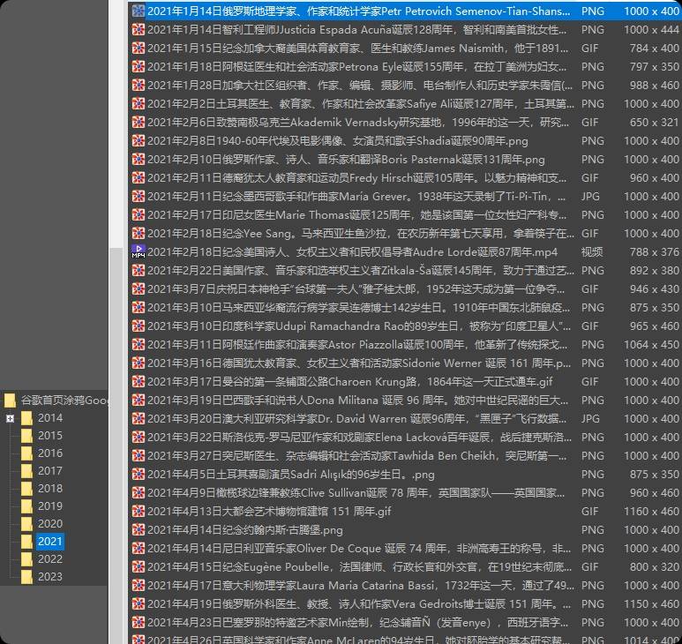Click the folder icon for 2023
The width and height of the screenshot is (682, 644).
(27, 577)
